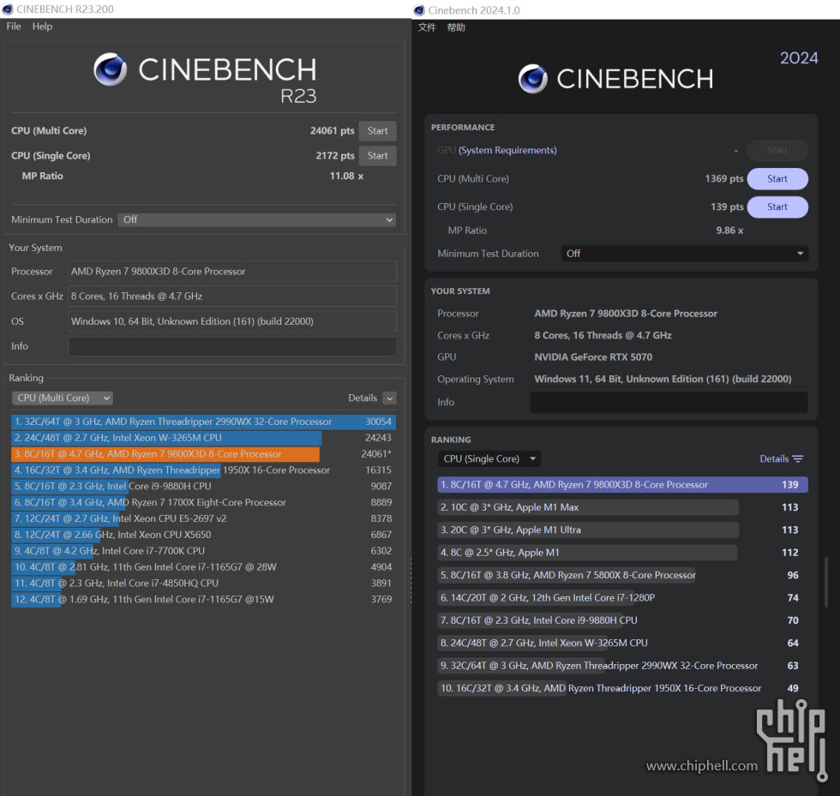The image size is (840, 796).
Task: Click Cinebench 2024 window vertical scrollbar
Action: [826, 583]
